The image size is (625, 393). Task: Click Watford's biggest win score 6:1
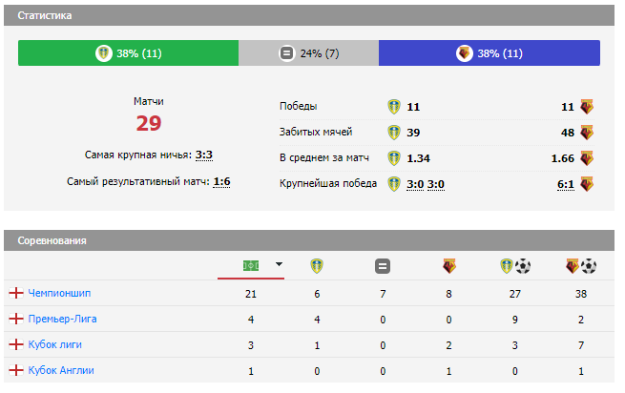(x=566, y=183)
